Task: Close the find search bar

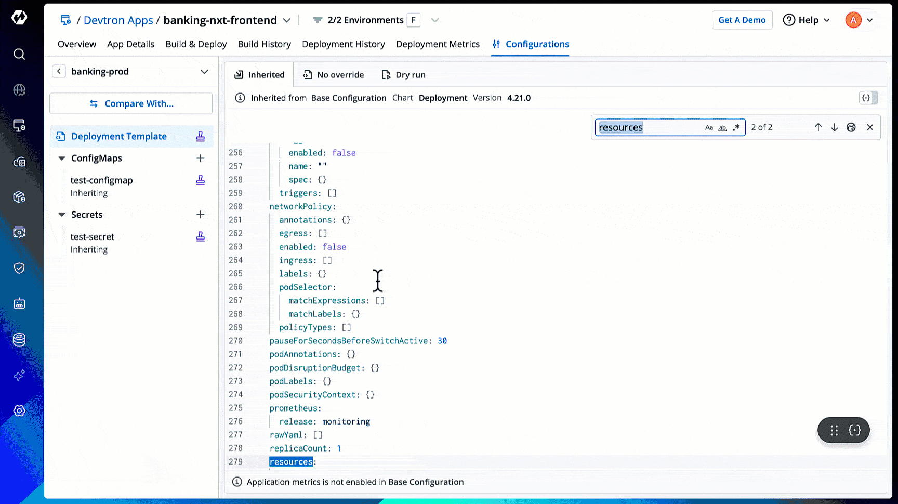Action: 870,127
